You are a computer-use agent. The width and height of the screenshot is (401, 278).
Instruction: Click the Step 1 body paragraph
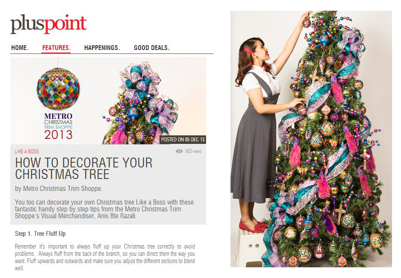click(x=105, y=258)
